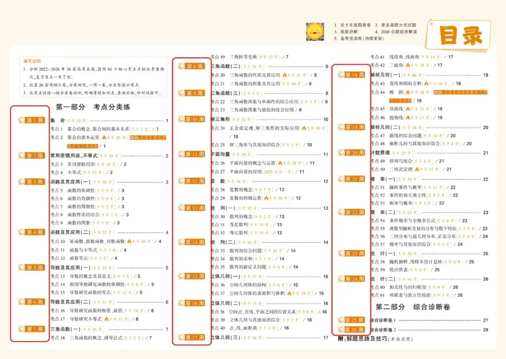Select entry 考点43 直线和圆的方程

(416, 83)
